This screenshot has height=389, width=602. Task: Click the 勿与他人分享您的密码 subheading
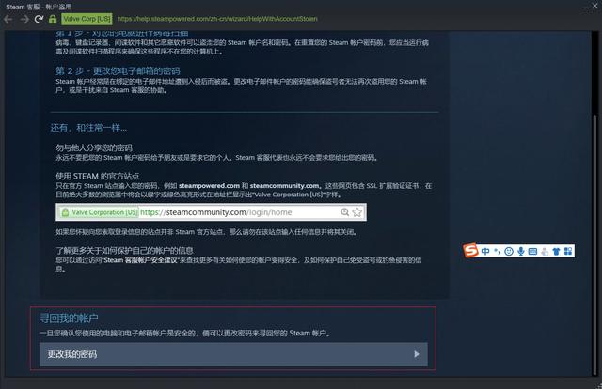94,148
